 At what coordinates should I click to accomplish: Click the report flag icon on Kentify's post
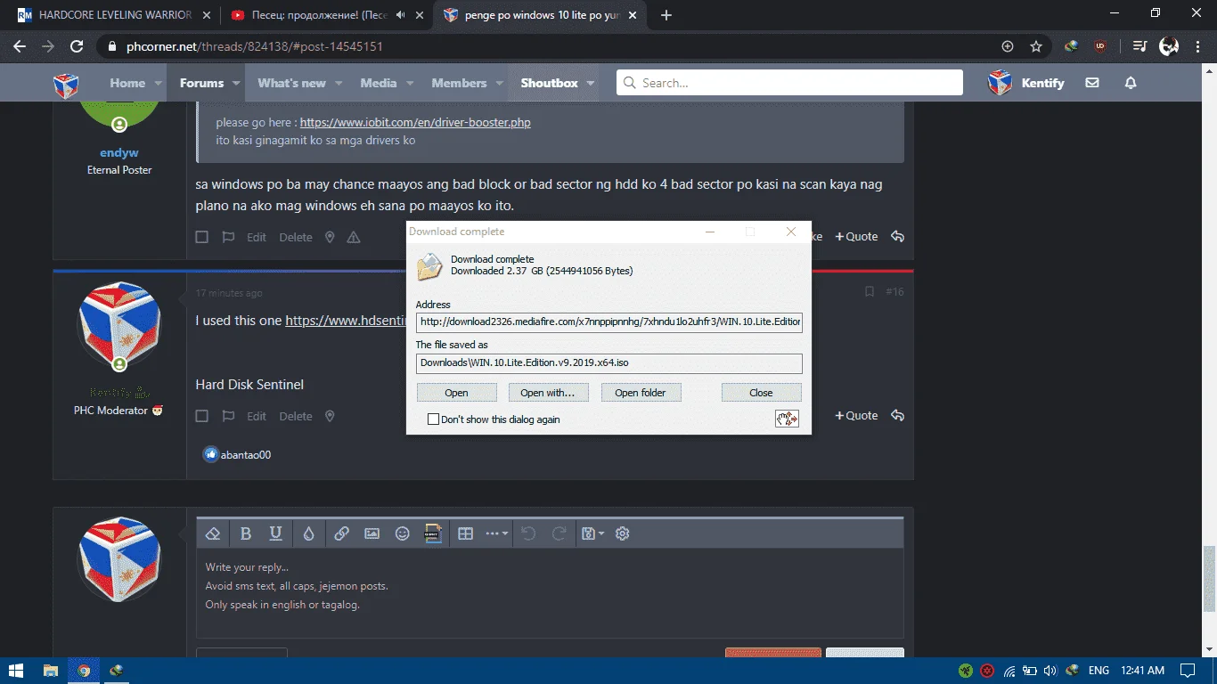coord(228,416)
